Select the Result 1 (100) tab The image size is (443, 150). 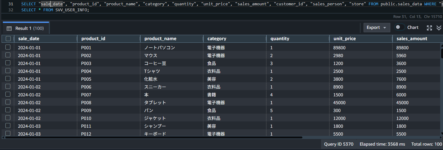(26, 28)
